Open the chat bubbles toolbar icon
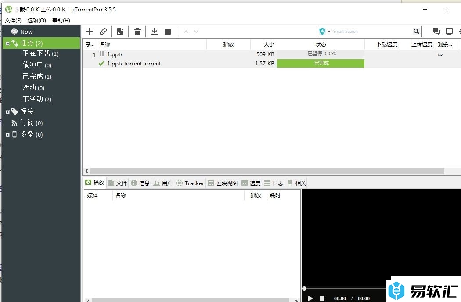Screen dimensions: 461x302 (436, 32)
